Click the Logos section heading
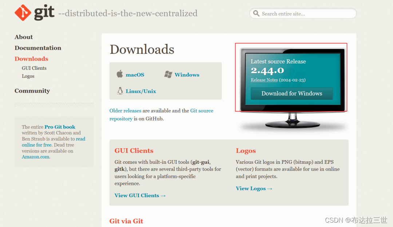The image size is (393, 227). pos(246,151)
